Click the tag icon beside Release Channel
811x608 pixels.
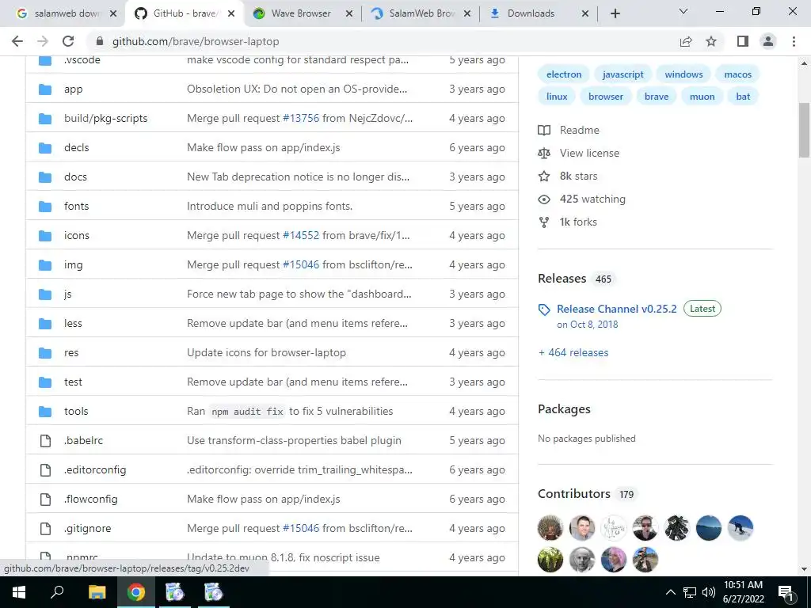pyautogui.click(x=544, y=310)
